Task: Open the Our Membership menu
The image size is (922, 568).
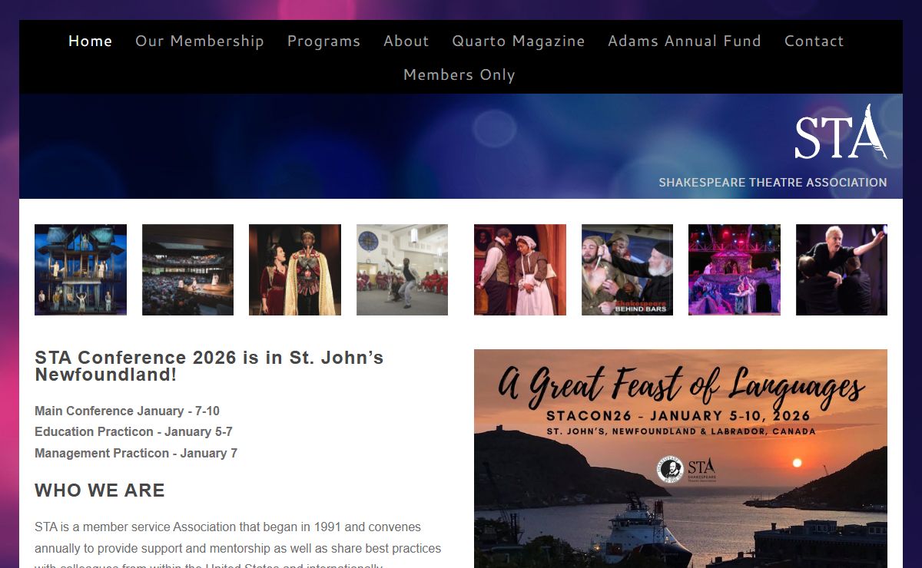Action: [x=199, y=41]
